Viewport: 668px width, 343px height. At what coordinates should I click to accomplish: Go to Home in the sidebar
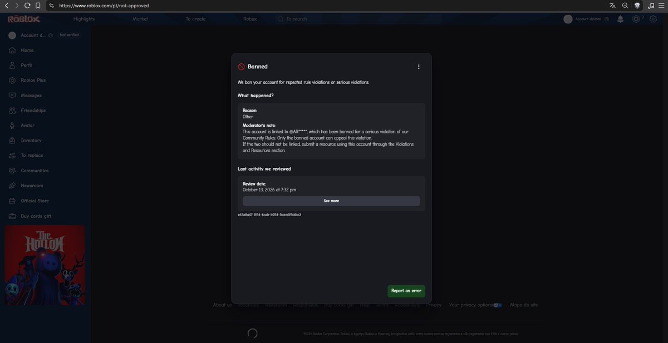pos(27,50)
